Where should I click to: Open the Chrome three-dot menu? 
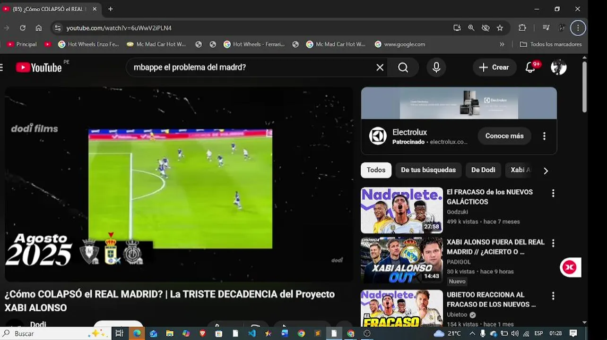[578, 28]
